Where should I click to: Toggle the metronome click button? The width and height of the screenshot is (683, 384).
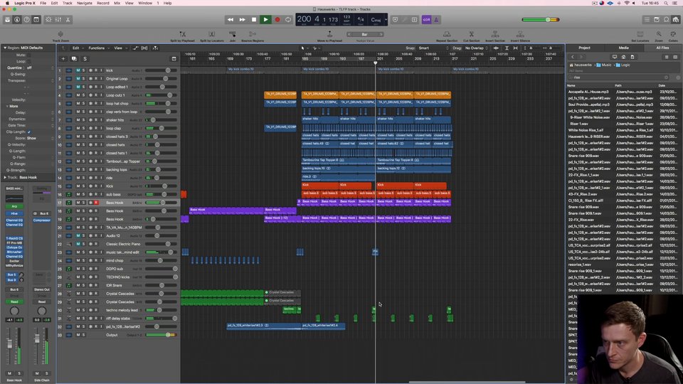point(436,20)
